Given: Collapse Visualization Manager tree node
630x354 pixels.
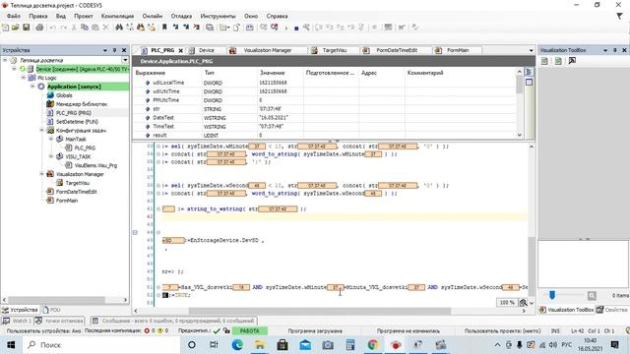Looking at the screenshot, I should (x=41, y=174).
